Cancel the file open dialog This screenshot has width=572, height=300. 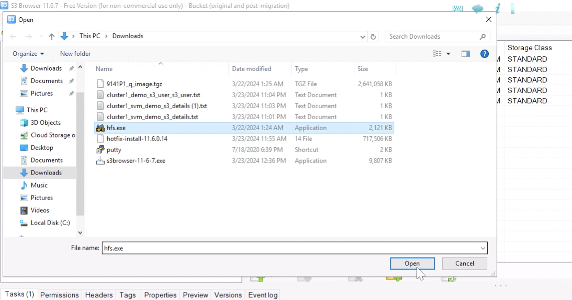click(x=465, y=264)
